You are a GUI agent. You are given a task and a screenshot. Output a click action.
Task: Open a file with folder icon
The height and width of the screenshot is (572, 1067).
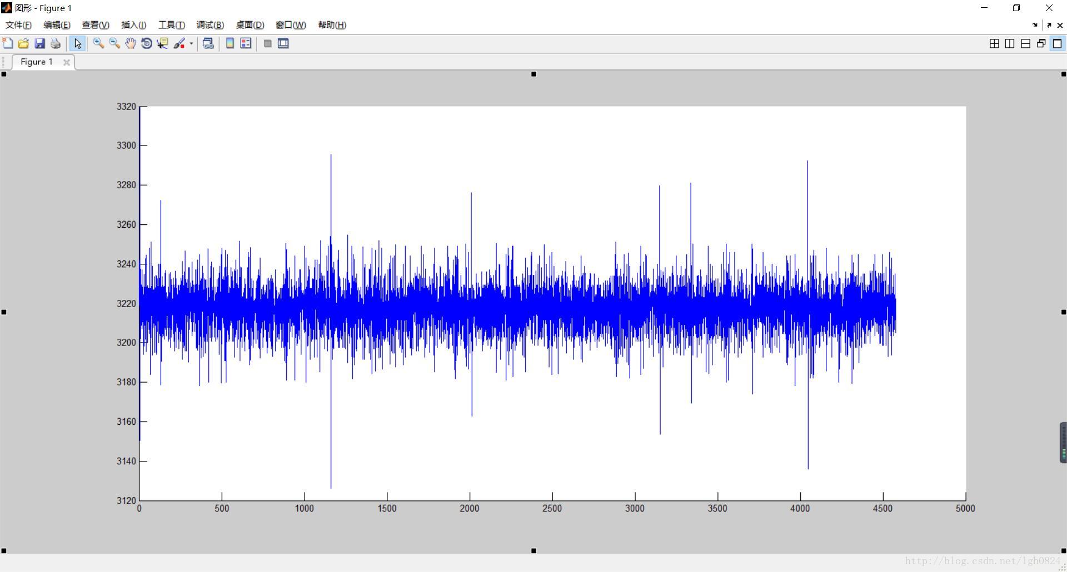23,43
